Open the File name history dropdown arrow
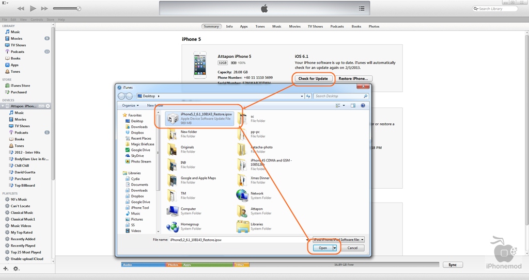This screenshot has height=280, width=529. 307,240
